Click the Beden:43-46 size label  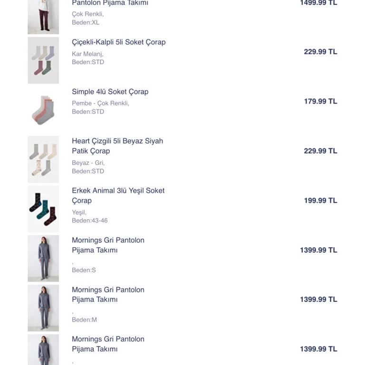click(90, 221)
